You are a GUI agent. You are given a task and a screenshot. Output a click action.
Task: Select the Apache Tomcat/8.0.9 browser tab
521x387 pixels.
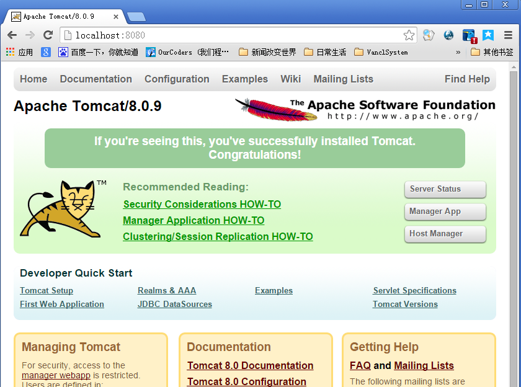63,17
